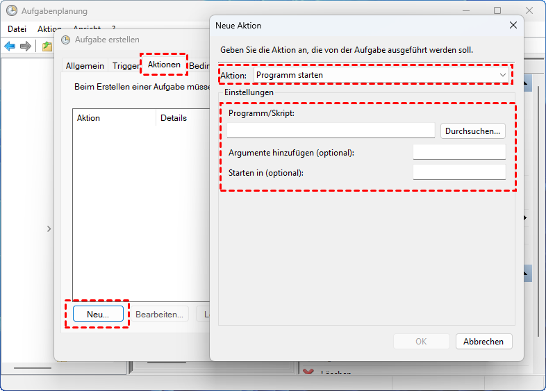Viewport: 546px width, 391px height.
Task: Switch to the Allgemein tab
Action: coord(85,66)
